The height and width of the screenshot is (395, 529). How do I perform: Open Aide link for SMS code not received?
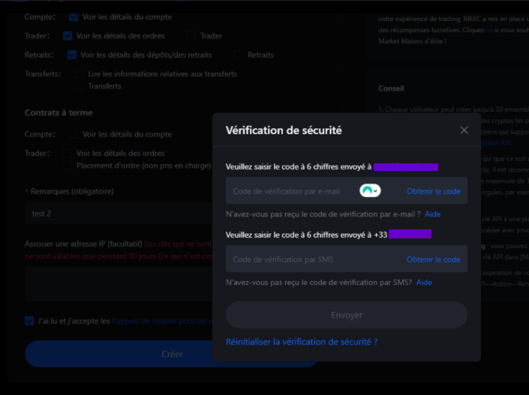(x=424, y=283)
